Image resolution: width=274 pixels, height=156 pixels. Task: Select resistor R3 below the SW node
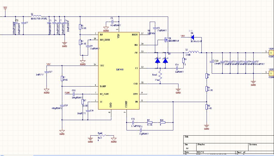[x=183, y=60]
